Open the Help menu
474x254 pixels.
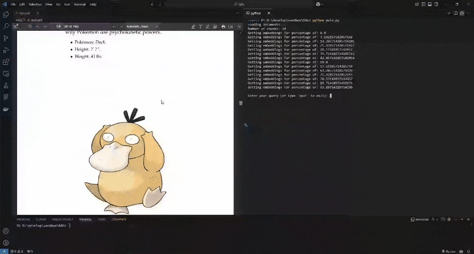click(x=93, y=4)
